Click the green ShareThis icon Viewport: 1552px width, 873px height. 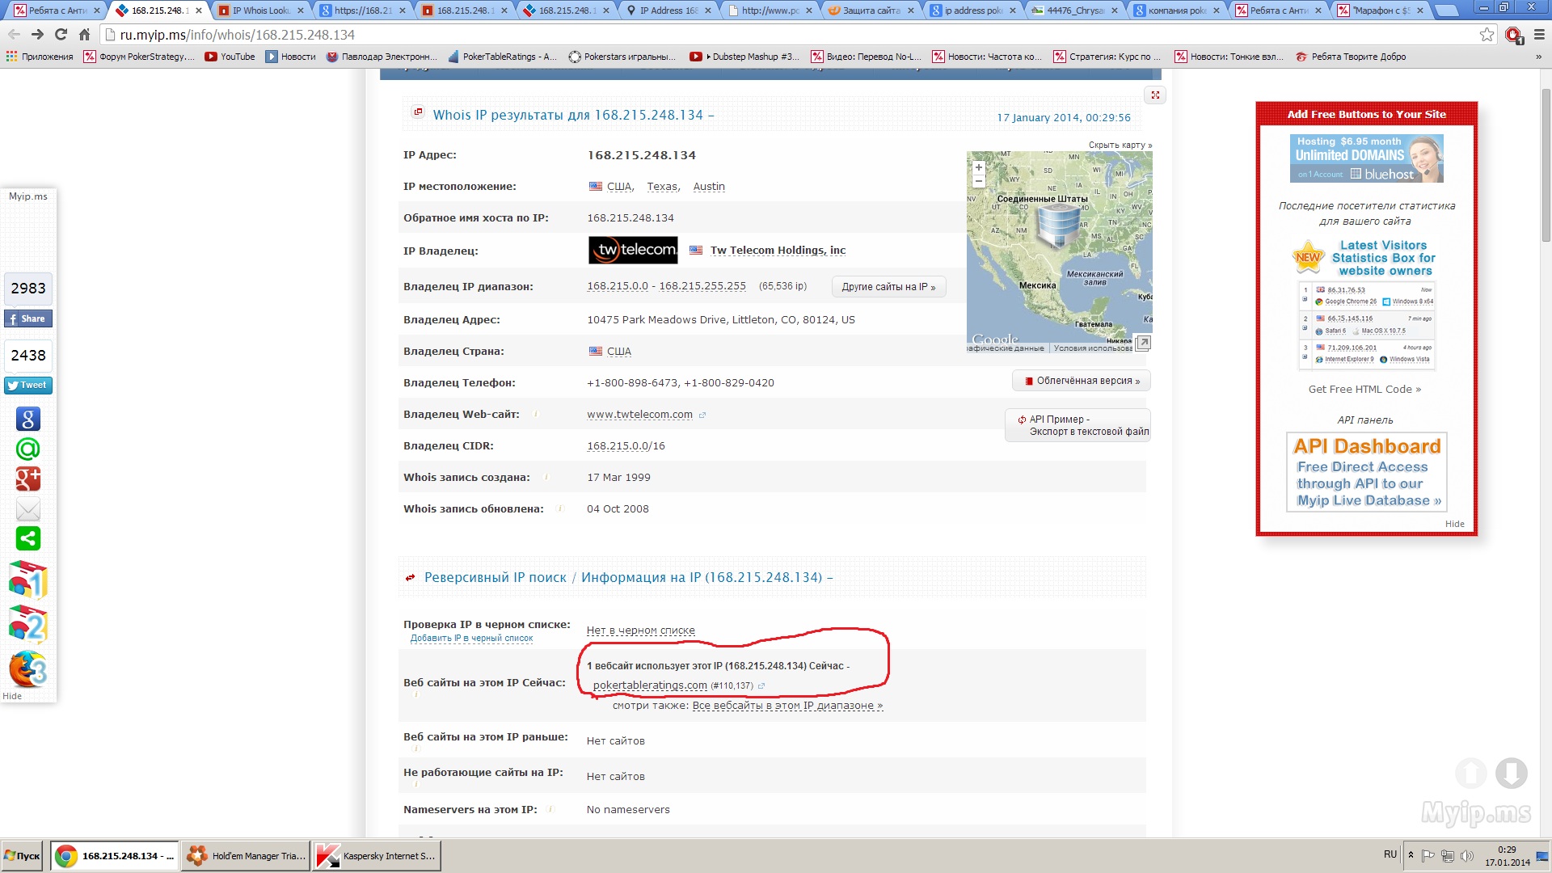tap(28, 538)
